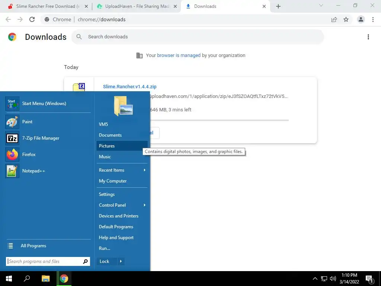
Task: Open the 'browser is managed' link
Action: point(179,55)
